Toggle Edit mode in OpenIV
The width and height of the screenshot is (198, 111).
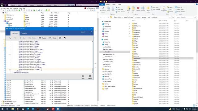tap(70, 5)
